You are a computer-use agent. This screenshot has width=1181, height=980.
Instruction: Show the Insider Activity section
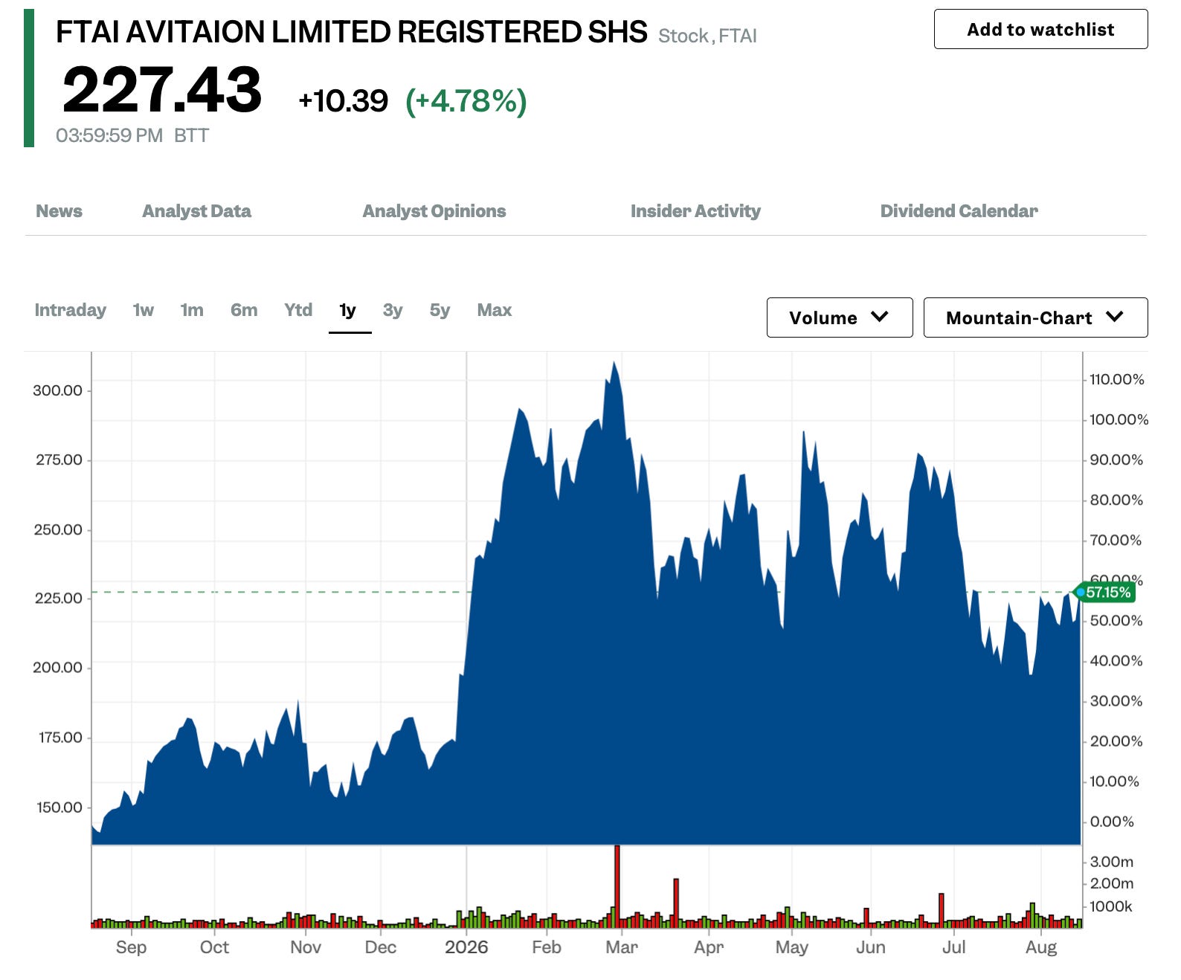(x=695, y=211)
